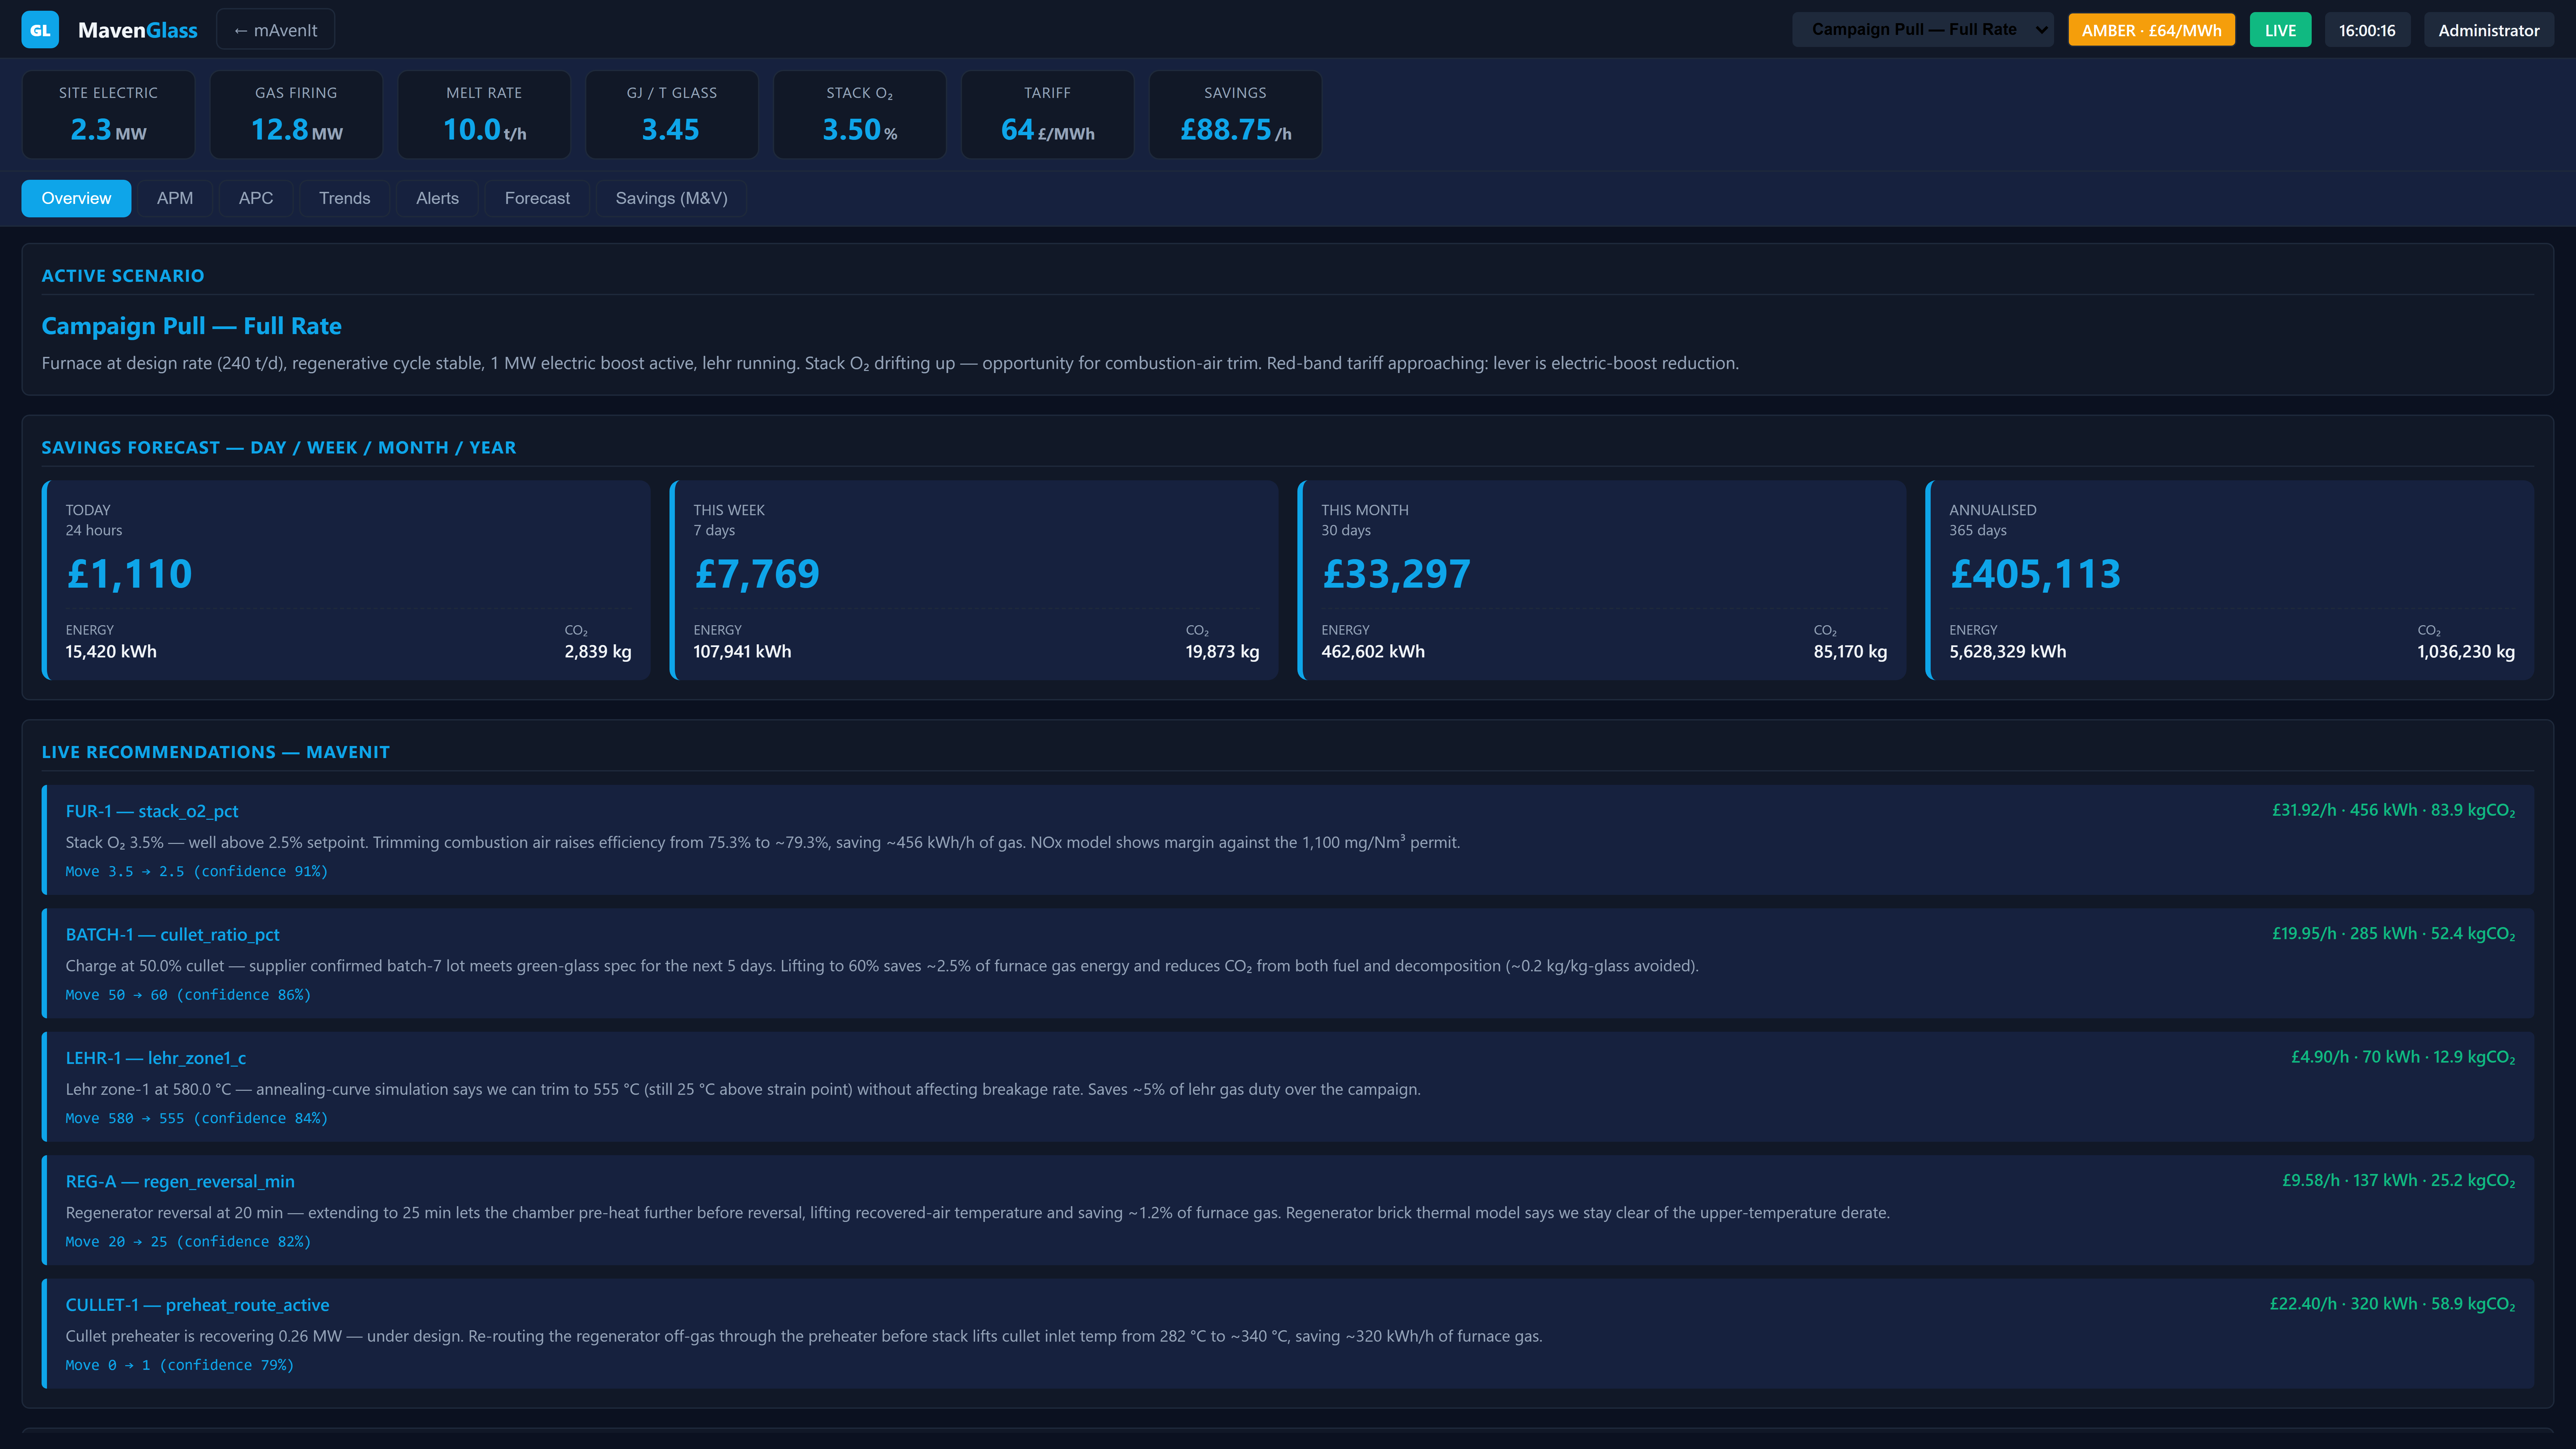Image resolution: width=2576 pixels, height=1449 pixels.
Task: Click the AMBER £64/MWh tariff badge
Action: tap(2151, 30)
